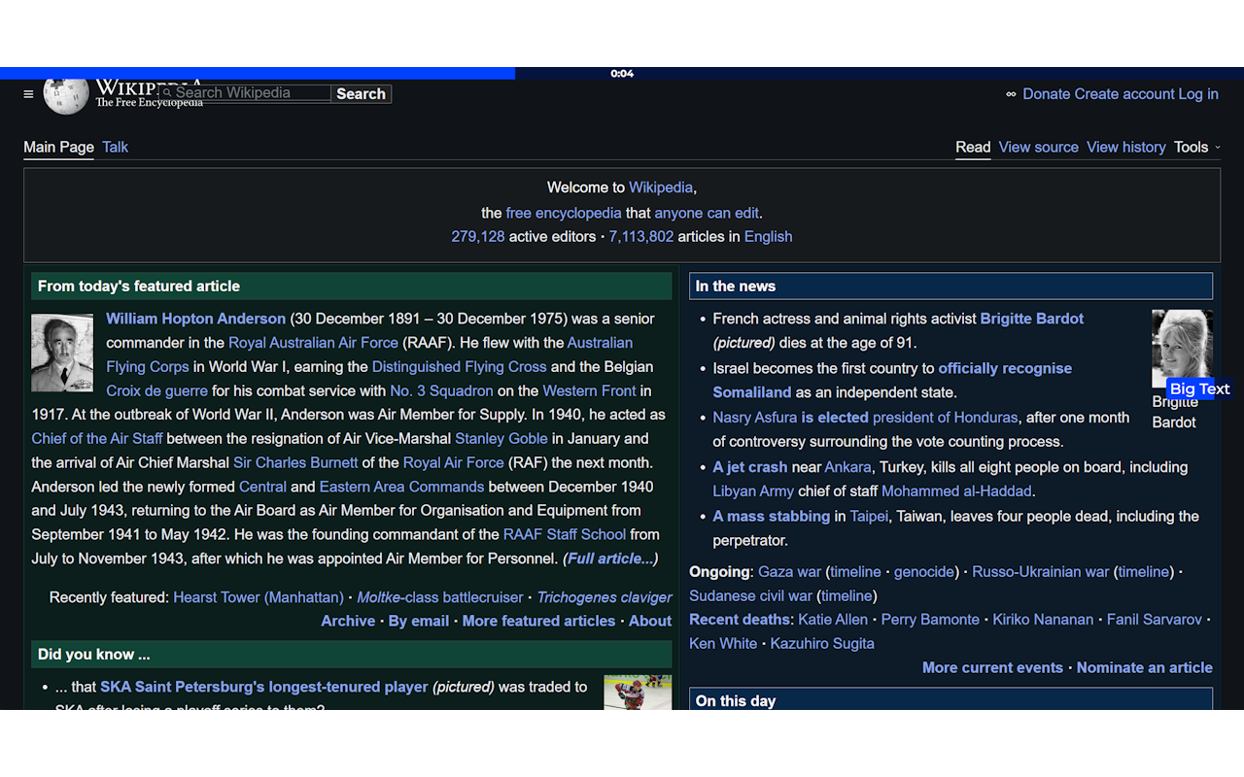Screen dimensions: 1244x777
Task: Open the By email link
Action: click(419, 621)
